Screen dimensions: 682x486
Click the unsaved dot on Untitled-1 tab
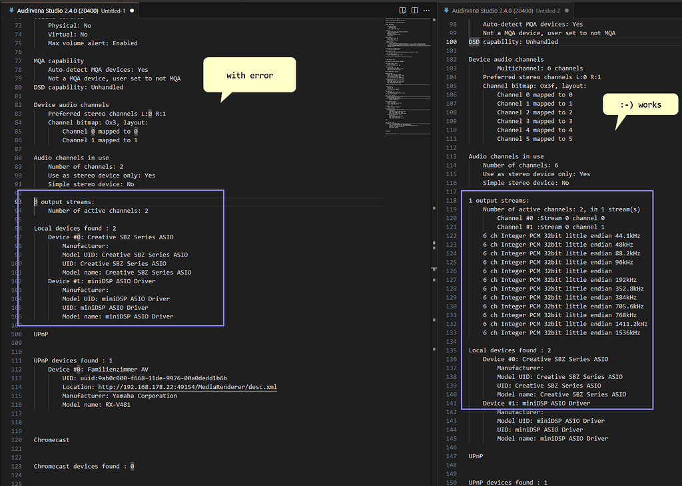coord(132,11)
